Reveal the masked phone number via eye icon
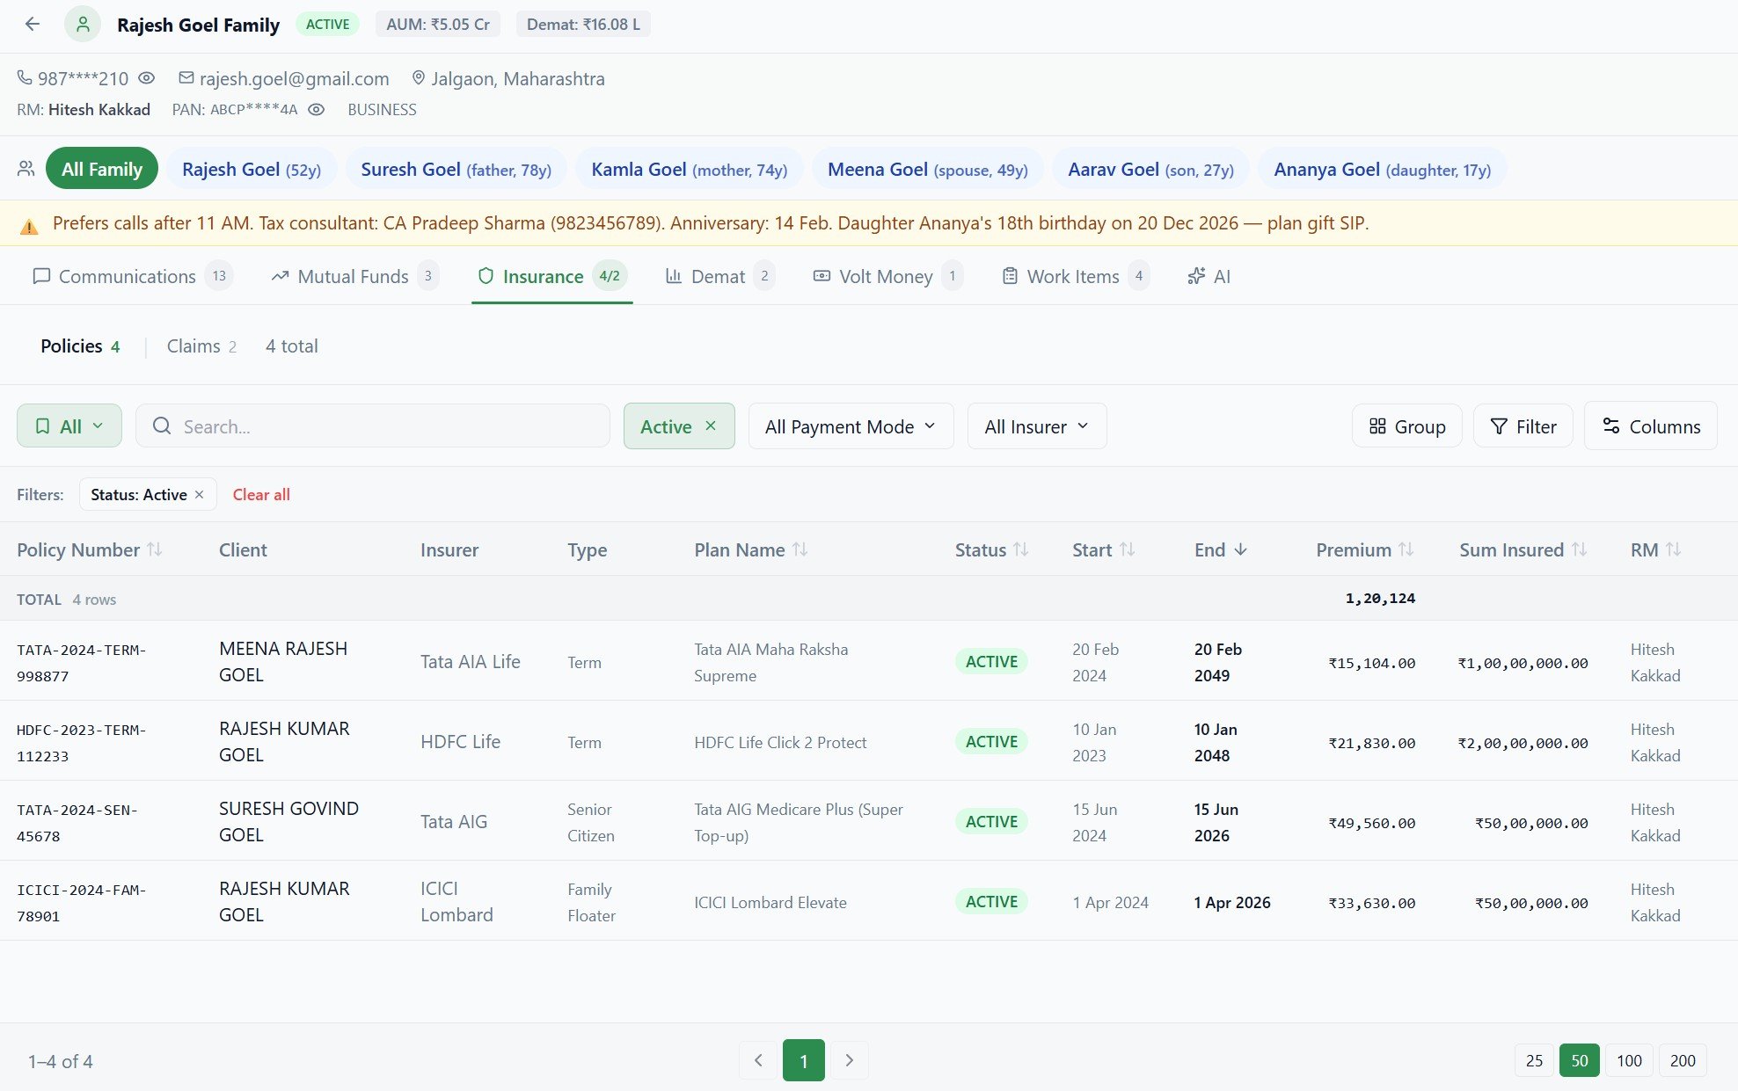The image size is (1738, 1091). tap(146, 78)
